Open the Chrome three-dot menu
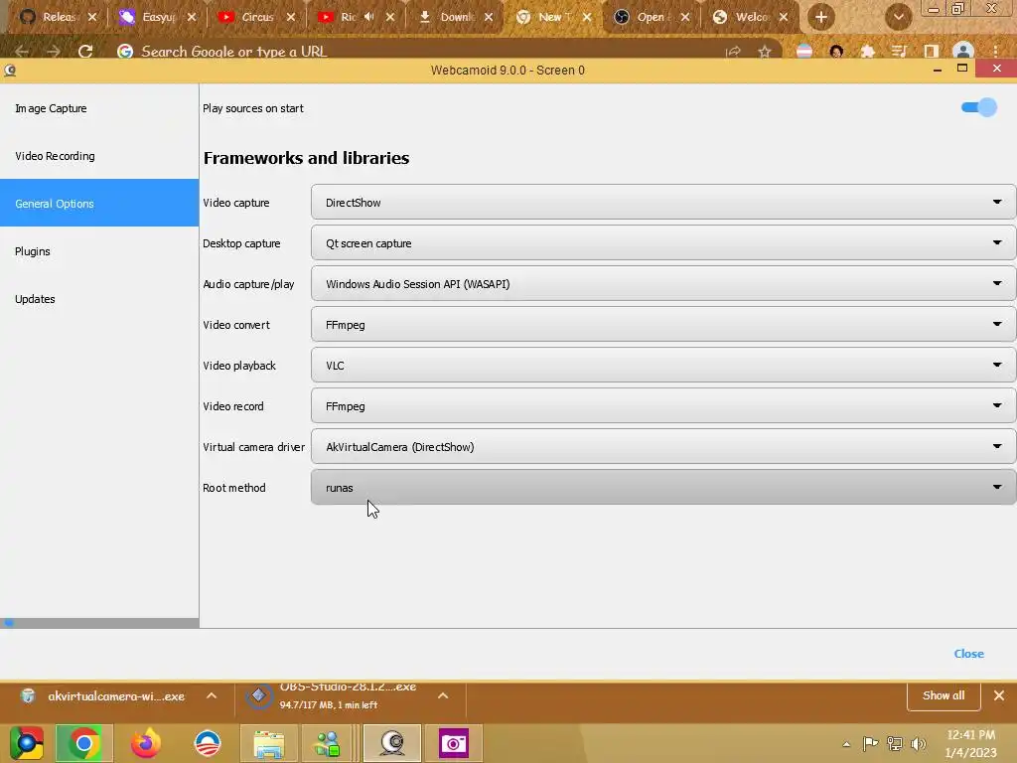The width and height of the screenshot is (1017, 763). pyautogui.click(x=995, y=52)
